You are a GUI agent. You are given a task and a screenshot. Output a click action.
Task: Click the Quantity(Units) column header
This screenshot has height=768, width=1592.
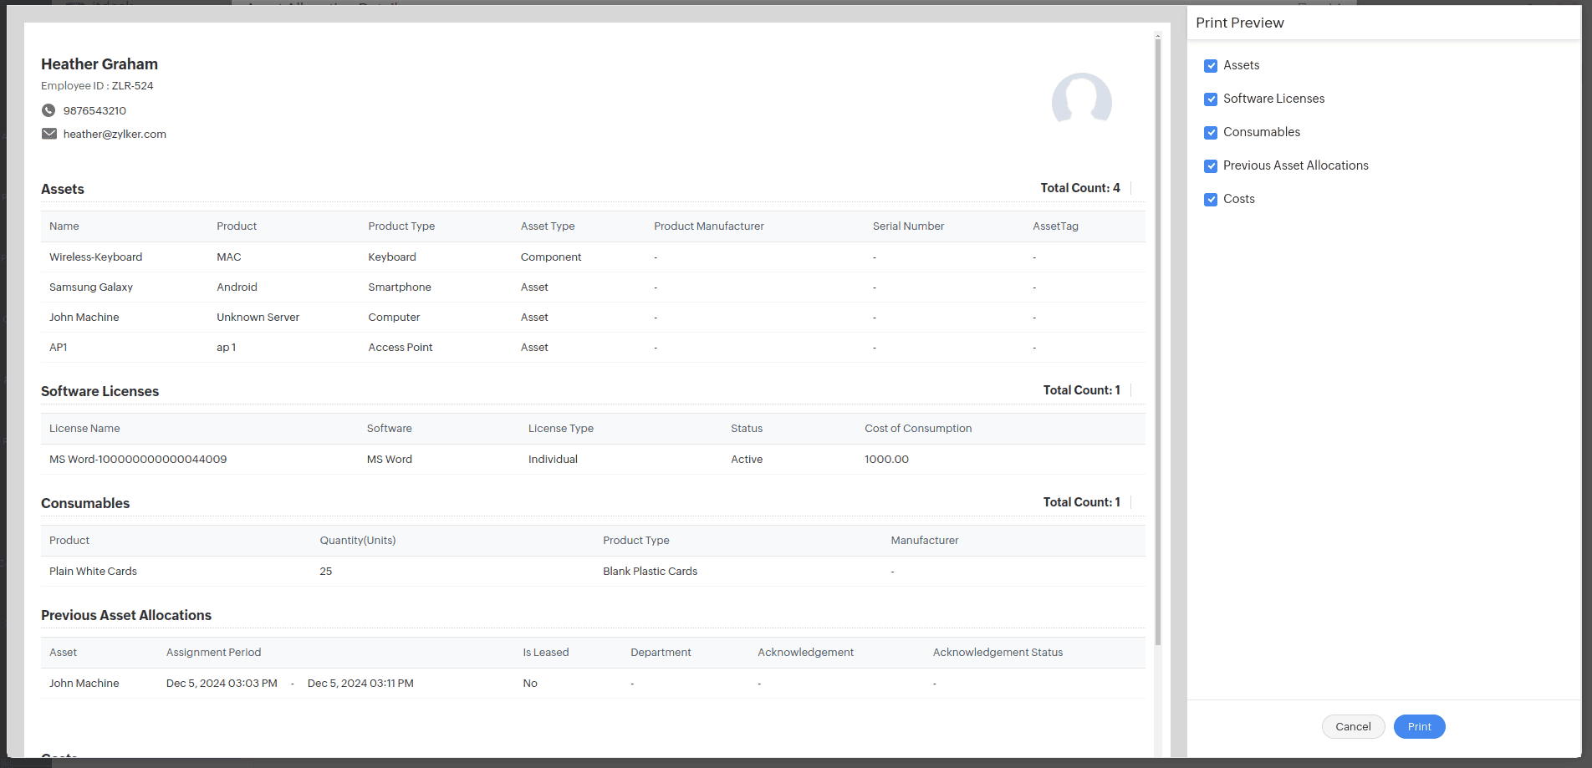[358, 541]
